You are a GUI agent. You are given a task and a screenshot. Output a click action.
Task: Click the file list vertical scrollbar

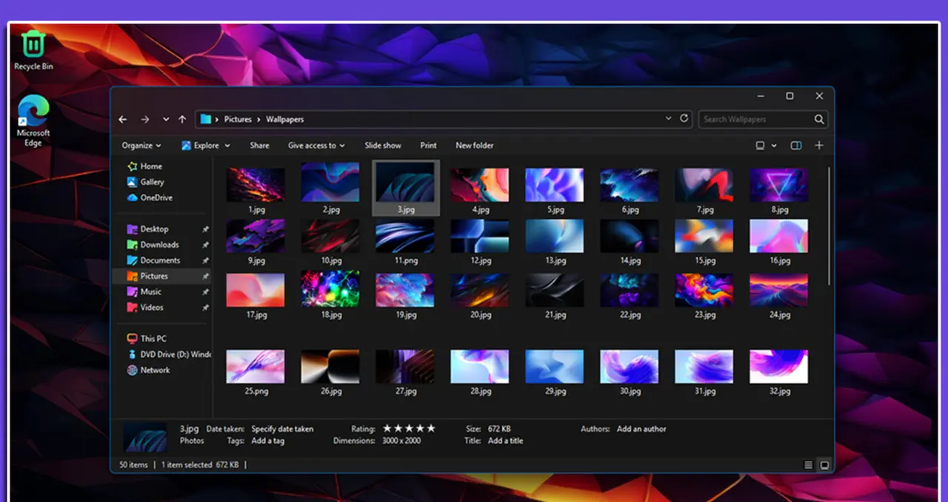(x=829, y=226)
